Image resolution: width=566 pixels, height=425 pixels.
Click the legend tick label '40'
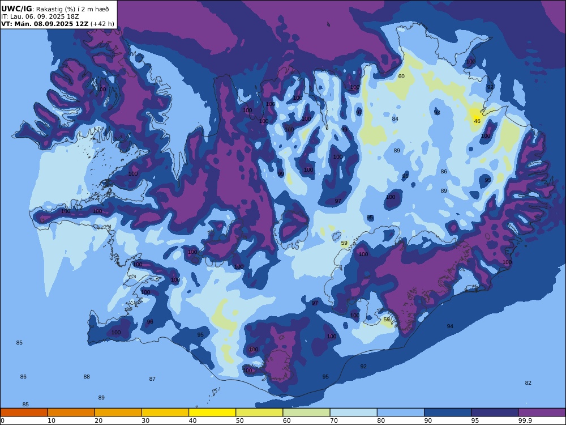click(193, 420)
